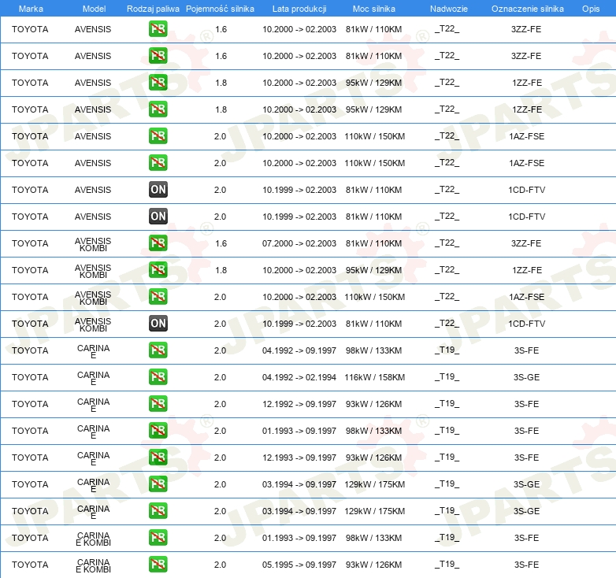Select the date range 12.1992 -> 09.1997
616x578 pixels.
point(299,404)
